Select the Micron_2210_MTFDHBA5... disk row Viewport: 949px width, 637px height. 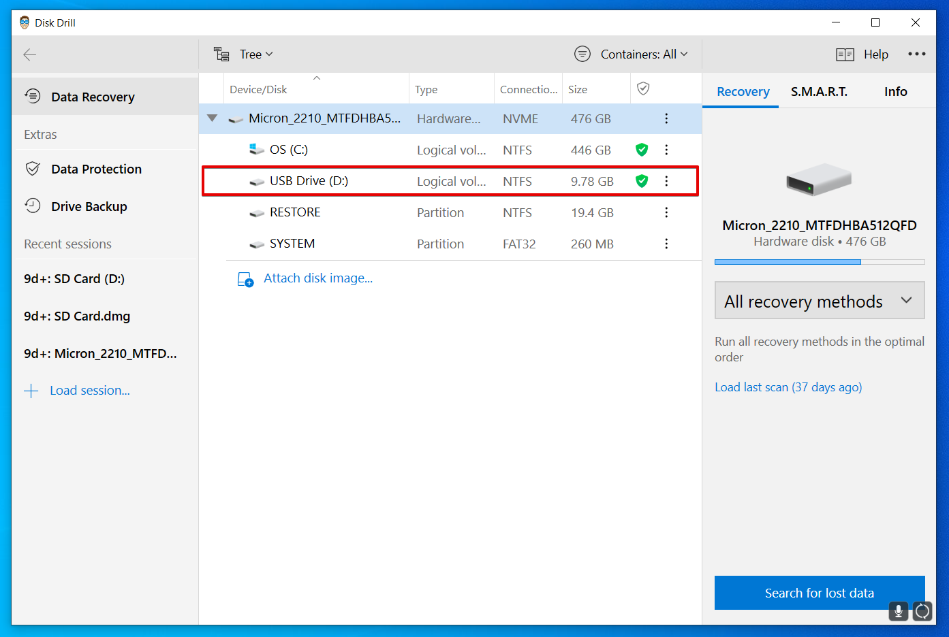tap(450, 118)
